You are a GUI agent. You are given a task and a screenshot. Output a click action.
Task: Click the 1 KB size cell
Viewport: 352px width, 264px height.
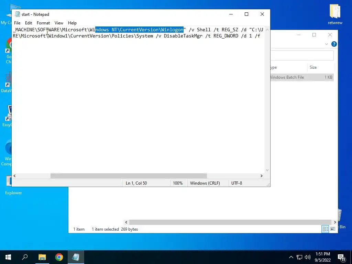pos(328,77)
